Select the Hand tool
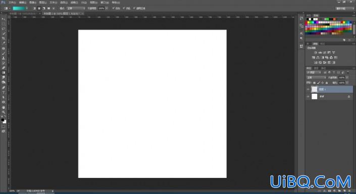356x194 pixels. [4, 107]
